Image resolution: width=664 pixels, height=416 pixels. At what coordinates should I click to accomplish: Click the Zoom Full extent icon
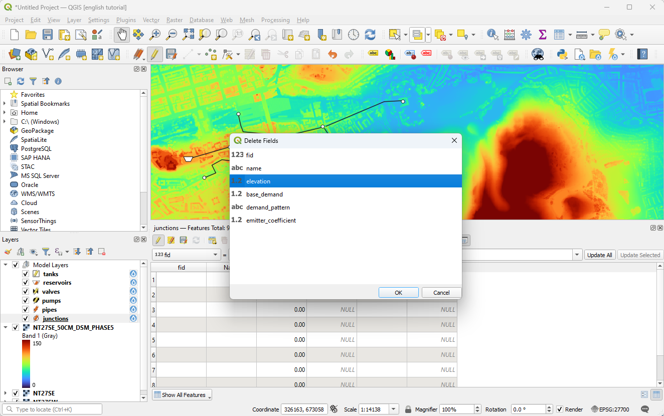(188, 35)
